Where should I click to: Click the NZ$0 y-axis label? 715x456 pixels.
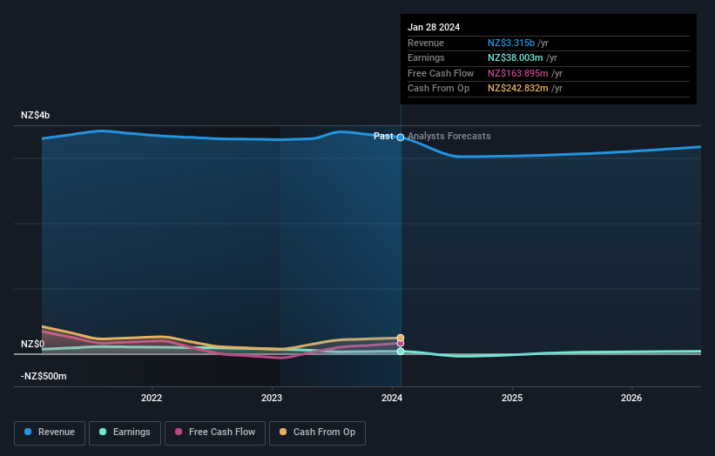pos(33,344)
